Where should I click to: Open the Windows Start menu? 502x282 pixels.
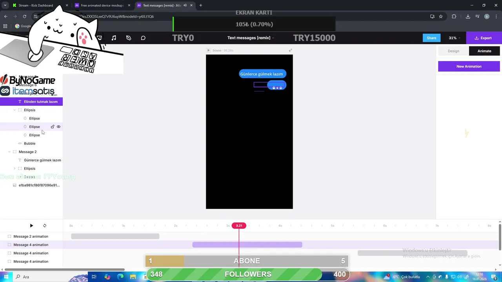pos(6,277)
